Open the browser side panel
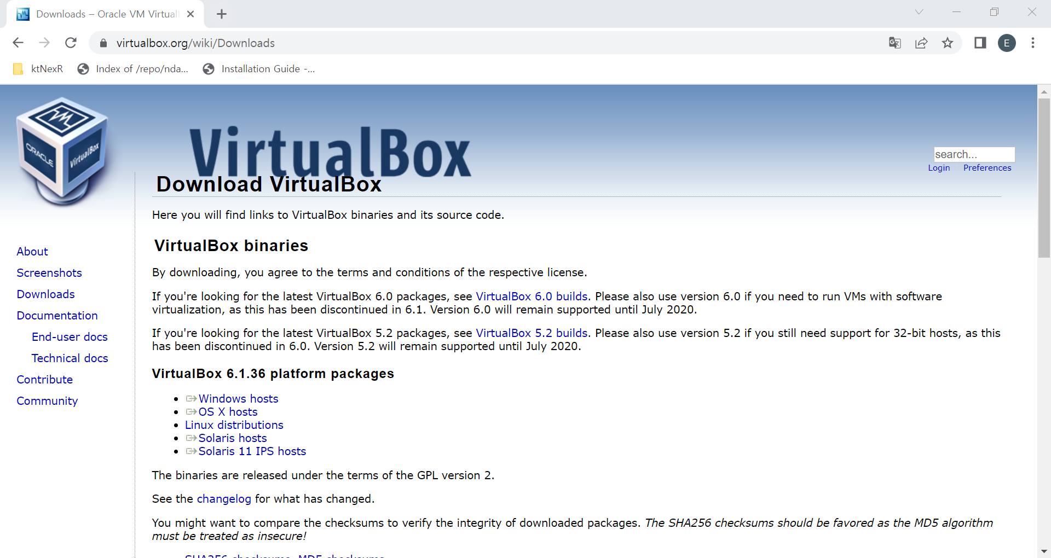The height and width of the screenshot is (558, 1051). (x=980, y=43)
